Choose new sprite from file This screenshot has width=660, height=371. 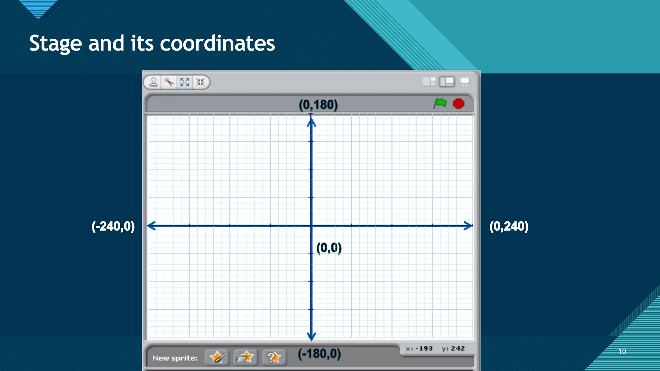tap(245, 357)
